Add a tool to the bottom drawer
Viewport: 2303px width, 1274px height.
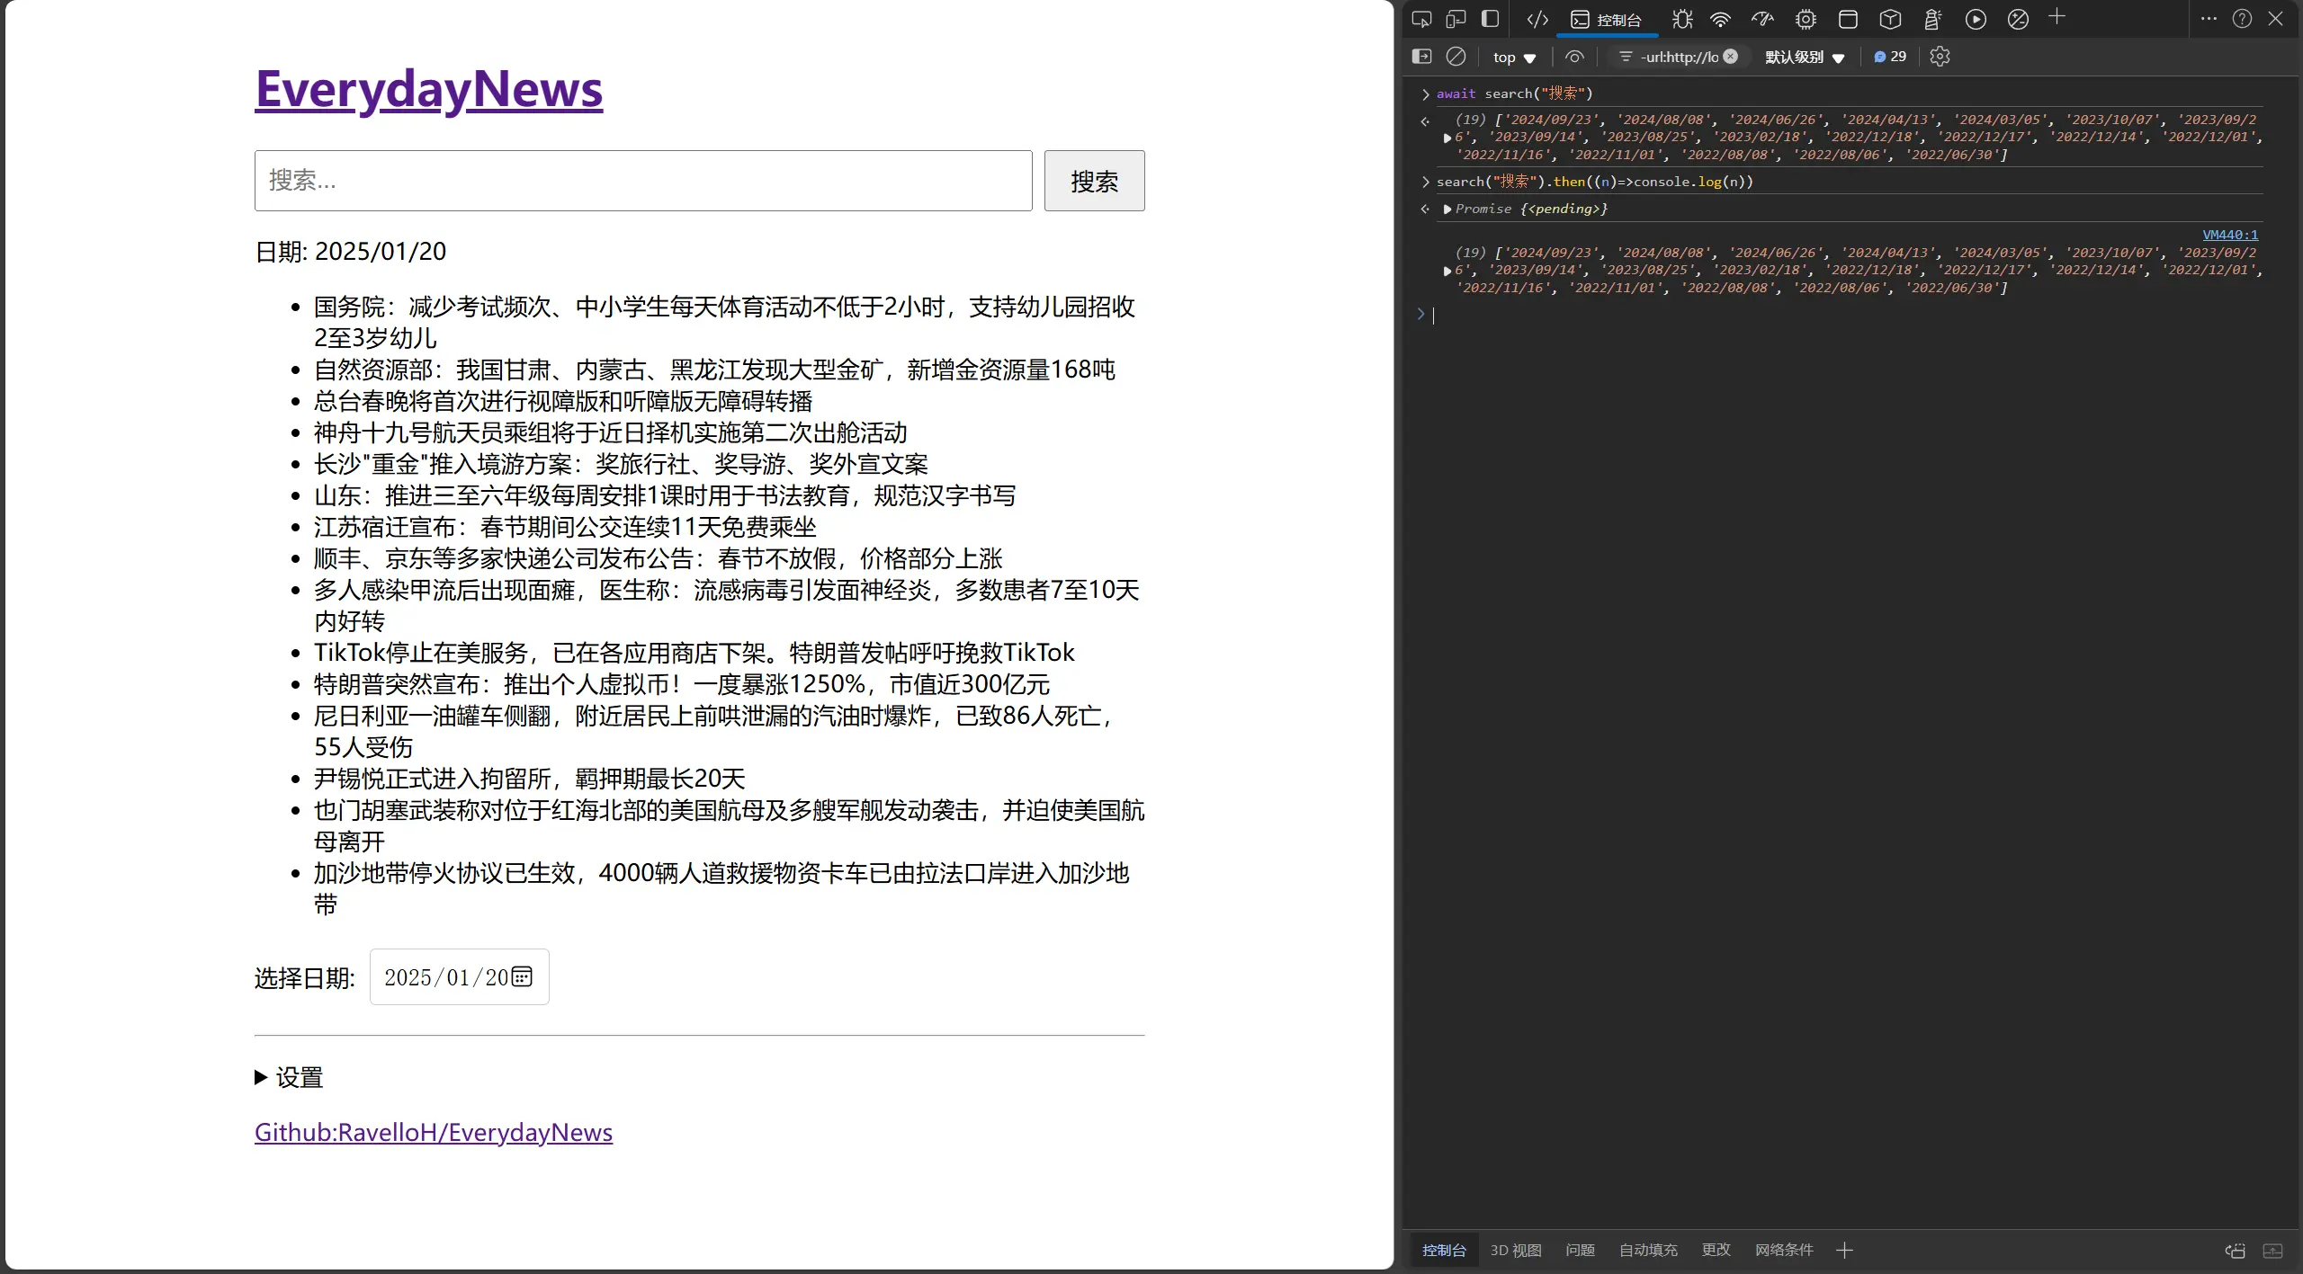point(1844,1250)
